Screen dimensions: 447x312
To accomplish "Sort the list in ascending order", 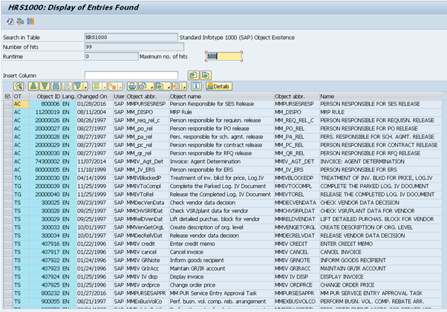I will pos(33,86).
